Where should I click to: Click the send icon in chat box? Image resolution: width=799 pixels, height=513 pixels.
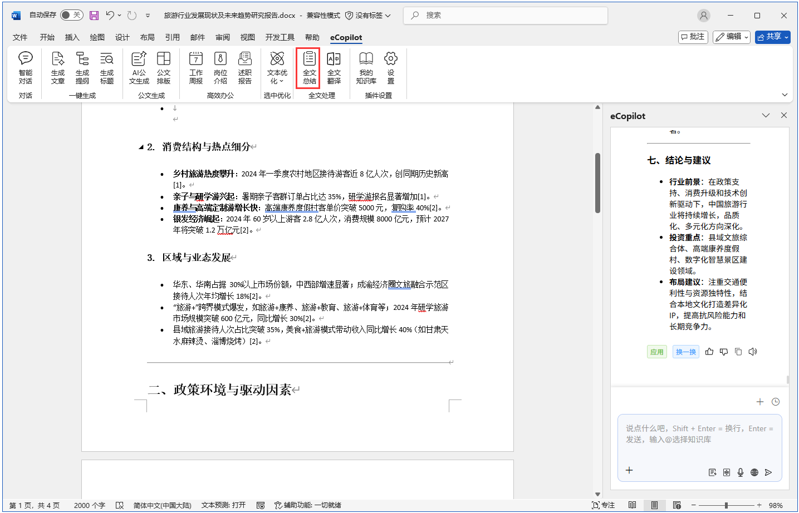[x=769, y=472]
